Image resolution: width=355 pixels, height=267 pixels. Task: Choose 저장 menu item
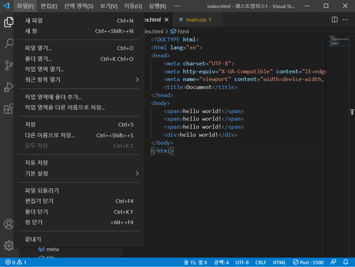click(79, 124)
